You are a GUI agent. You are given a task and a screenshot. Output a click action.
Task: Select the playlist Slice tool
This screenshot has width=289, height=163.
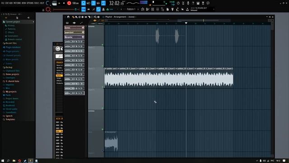click(89, 17)
